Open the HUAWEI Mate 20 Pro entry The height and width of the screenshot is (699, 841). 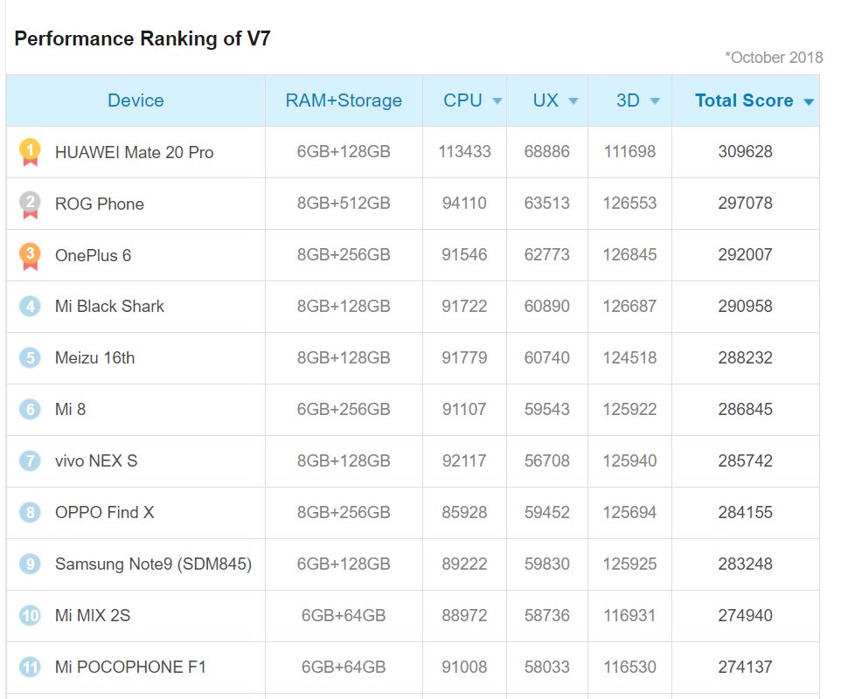(x=134, y=152)
